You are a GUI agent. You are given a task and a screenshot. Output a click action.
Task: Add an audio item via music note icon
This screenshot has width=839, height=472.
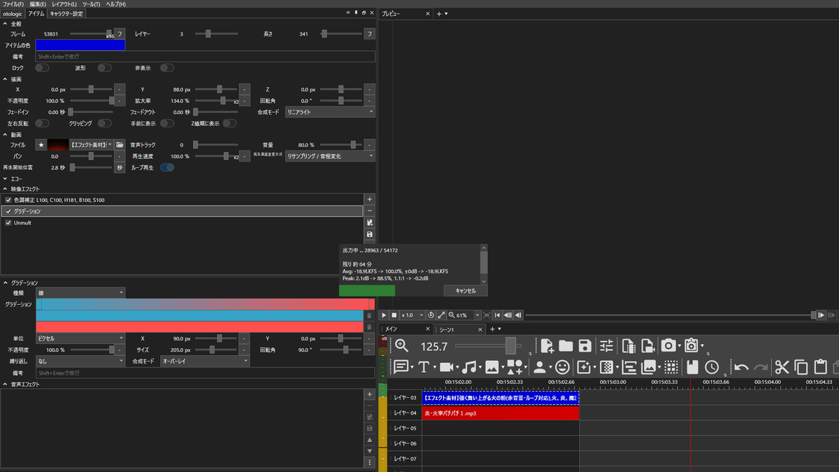469,367
